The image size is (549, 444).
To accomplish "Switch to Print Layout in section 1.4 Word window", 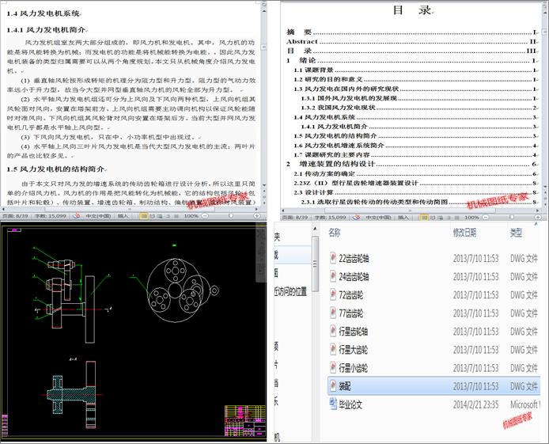I will 143,216.
